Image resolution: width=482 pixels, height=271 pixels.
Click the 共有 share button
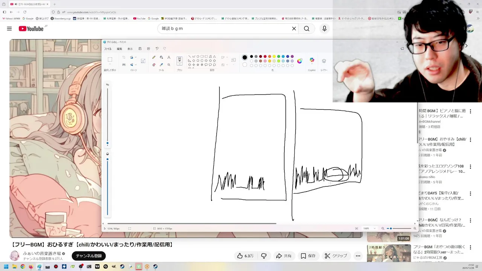tap(284, 256)
